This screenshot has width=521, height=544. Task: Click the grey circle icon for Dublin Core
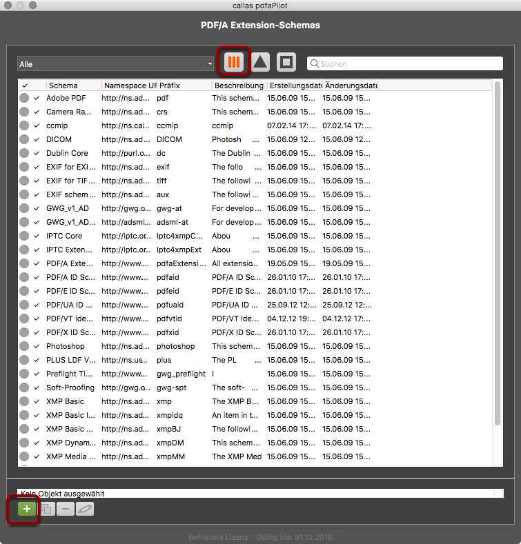(x=24, y=153)
